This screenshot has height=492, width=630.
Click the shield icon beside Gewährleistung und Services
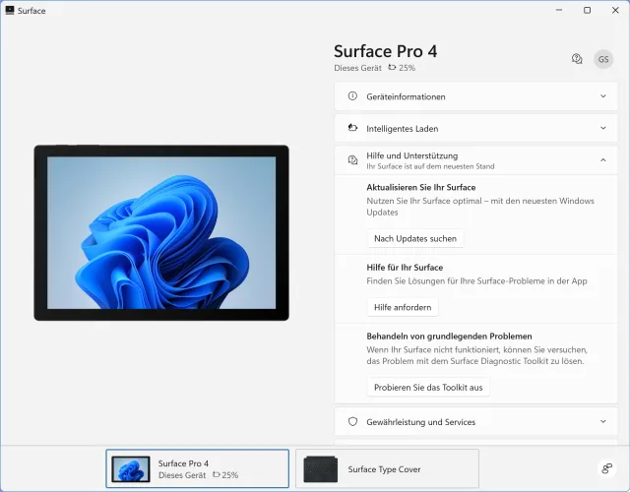pos(353,421)
